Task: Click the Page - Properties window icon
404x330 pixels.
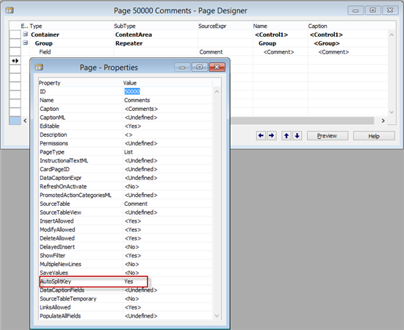Action: [x=39, y=68]
